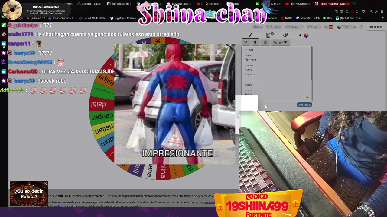Viewport: 387px width, 217px height.
Task: Switch to the Ruleta Aleatoria browser tab
Action: (x=332, y=4)
